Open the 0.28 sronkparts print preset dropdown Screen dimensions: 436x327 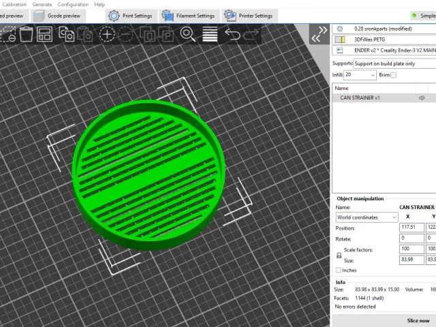[x=384, y=29]
